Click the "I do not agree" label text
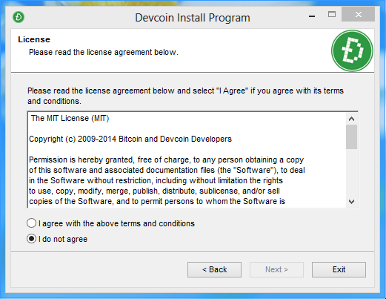 click(x=63, y=239)
